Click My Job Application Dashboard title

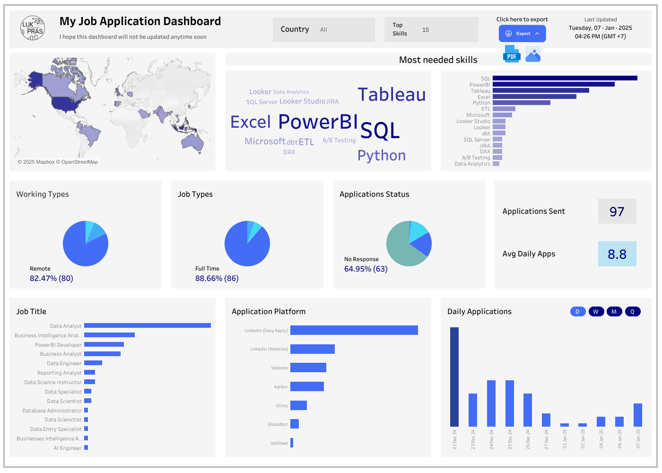click(x=140, y=21)
